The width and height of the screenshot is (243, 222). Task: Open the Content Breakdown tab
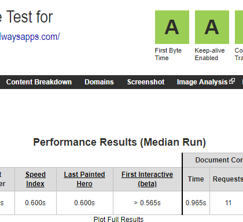(39, 82)
